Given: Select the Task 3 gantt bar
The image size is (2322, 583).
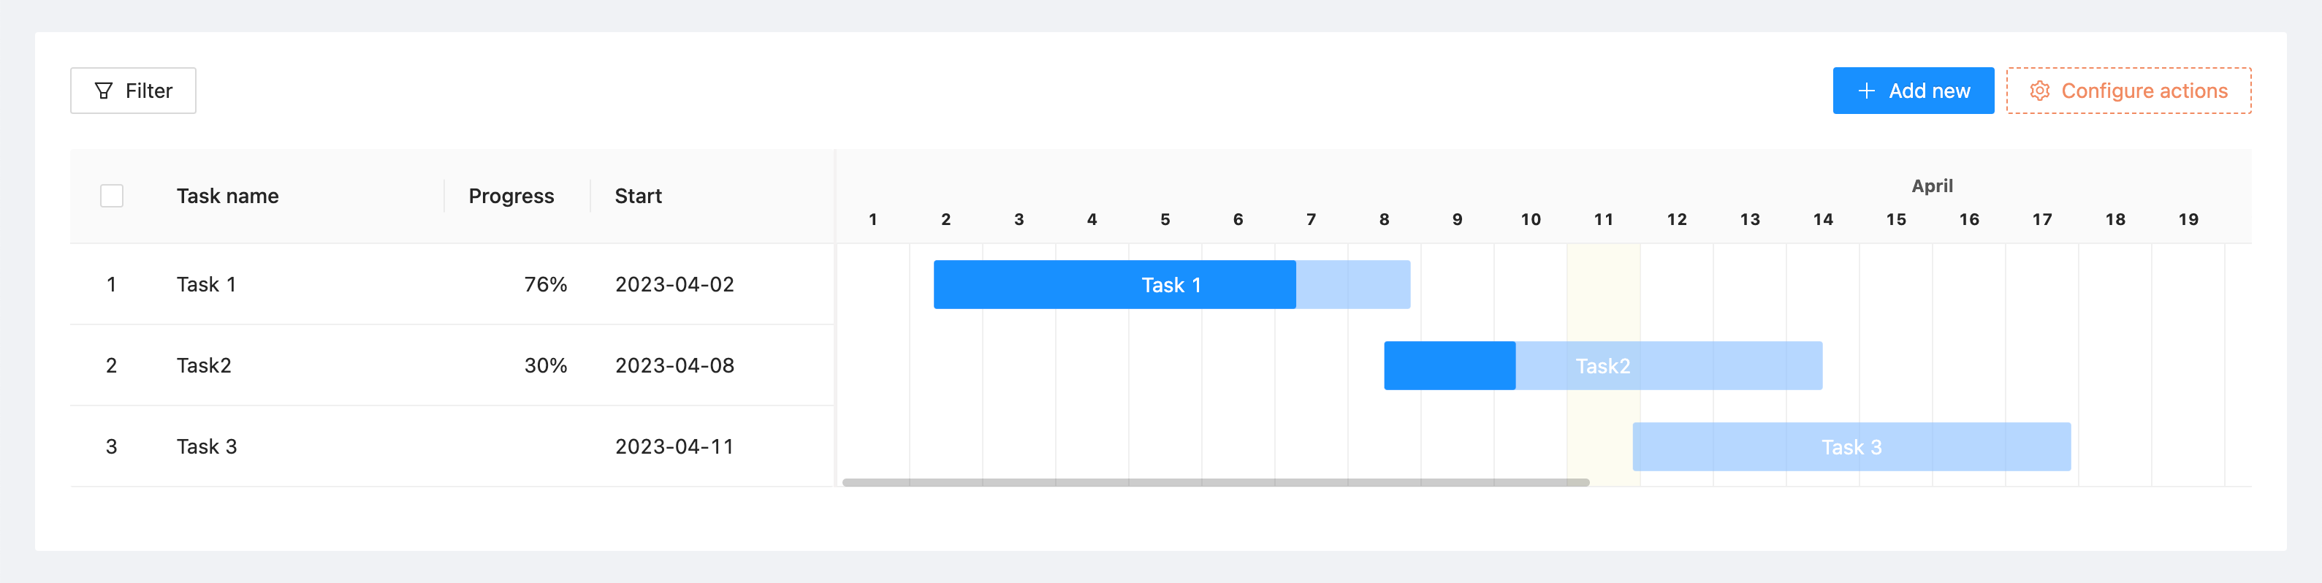Looking at the screenshot, I should tap(1851, 447).
